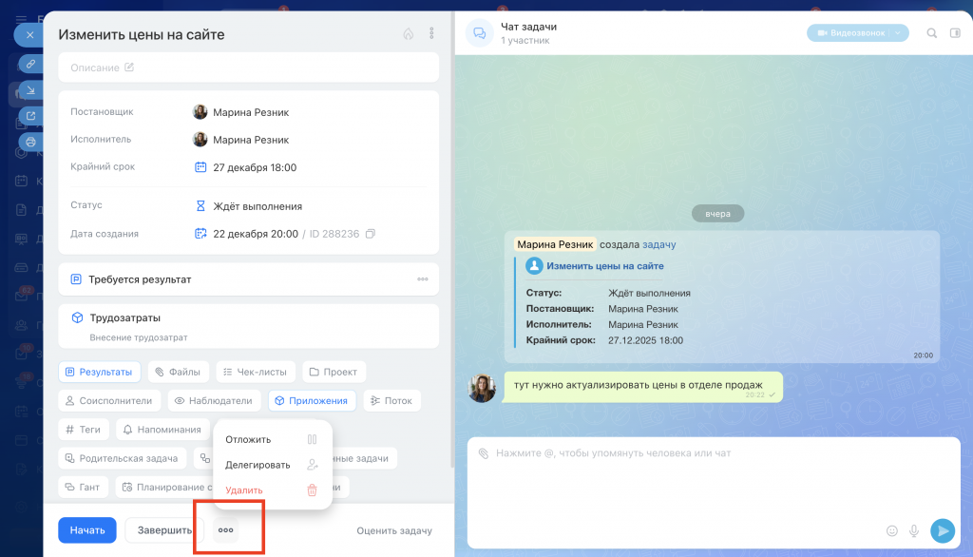973x557 pixels.
Task: Toggle the Результаты chip
Action: (100, 374)
